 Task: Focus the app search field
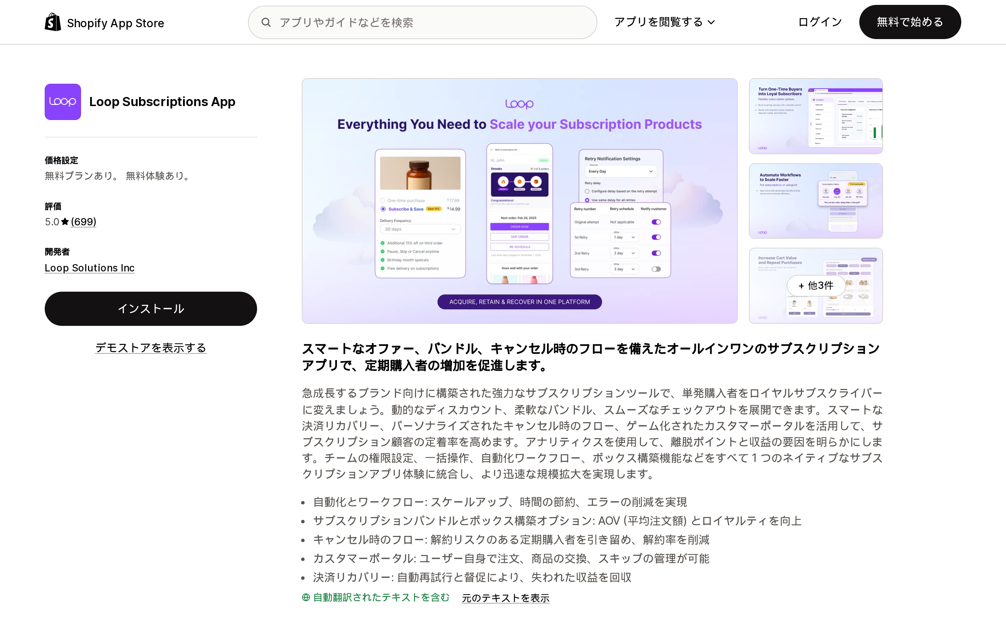(422, 22)
